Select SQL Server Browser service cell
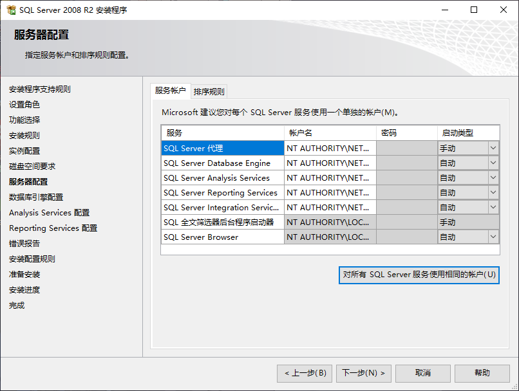Viewport: 519px width, 391px height. click(223, 237)
